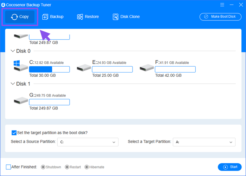Click the Make Boot Disk button

[220, 17]
